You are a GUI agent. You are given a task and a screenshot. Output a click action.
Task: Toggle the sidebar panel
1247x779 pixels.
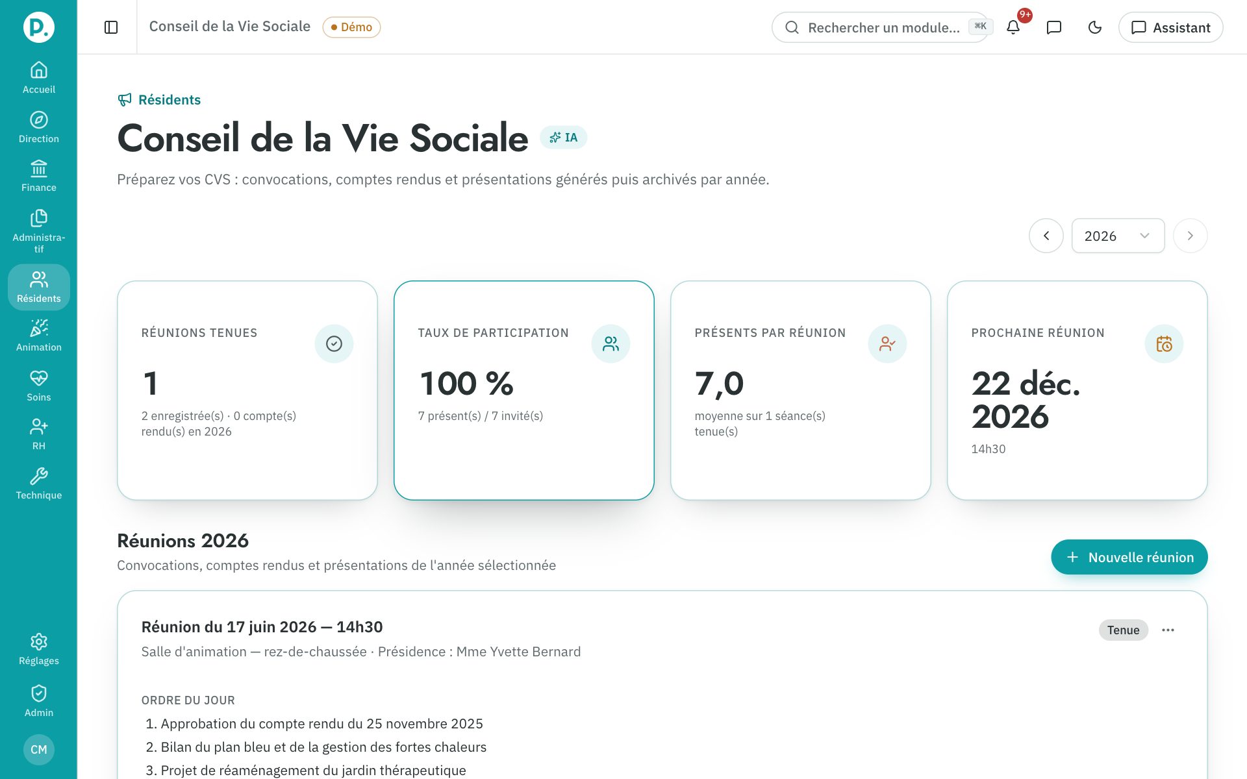[111, 27]
